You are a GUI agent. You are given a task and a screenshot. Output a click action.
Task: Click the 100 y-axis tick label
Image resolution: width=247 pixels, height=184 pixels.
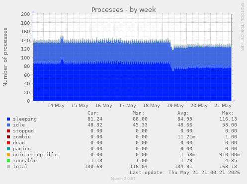coord(25,58)
